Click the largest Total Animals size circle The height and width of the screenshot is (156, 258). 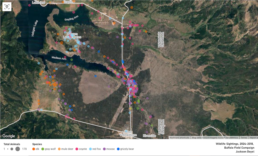[18, 149]
